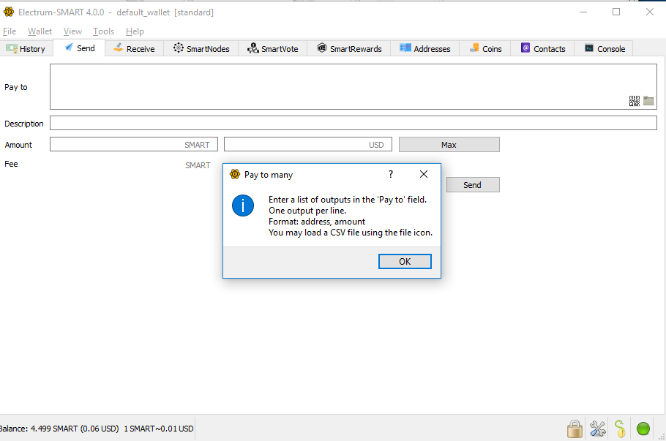This screenshot has width=666, height=441.
Task: Click the green network status indicator
Action: pos(643,429)
